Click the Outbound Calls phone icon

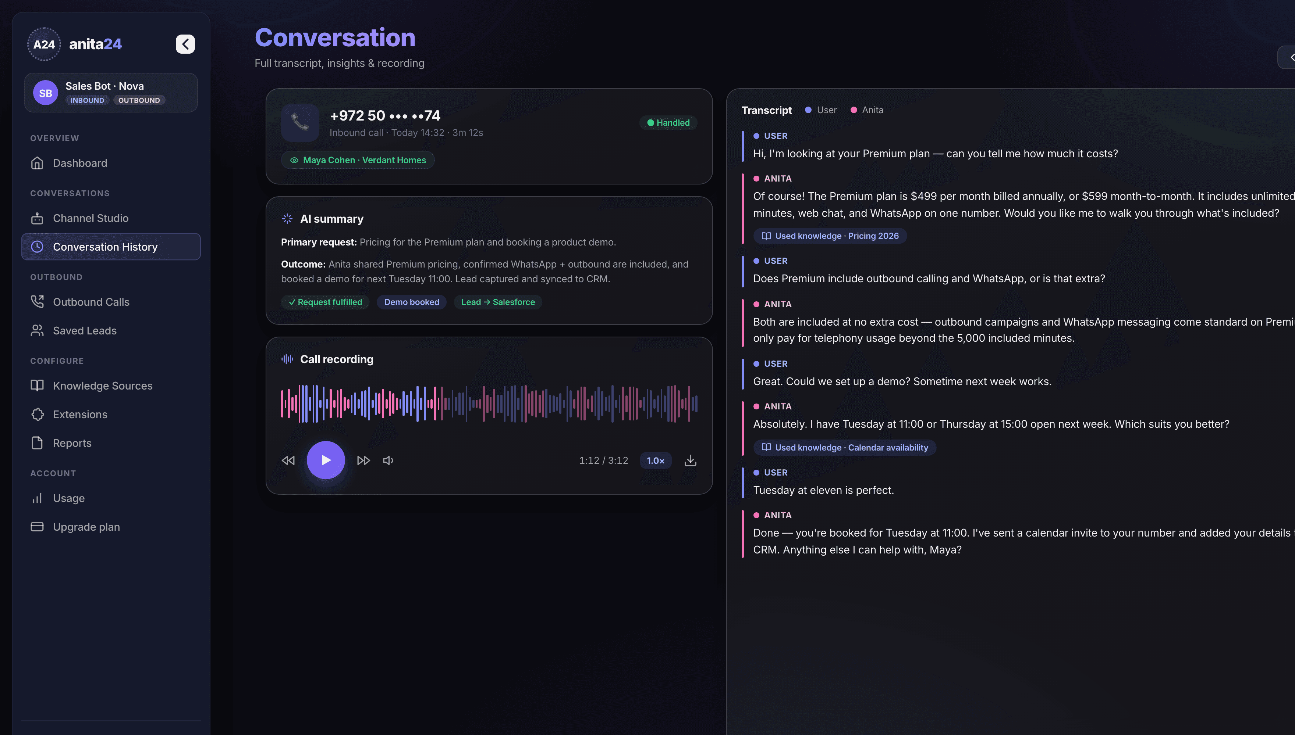click(37, 302)
